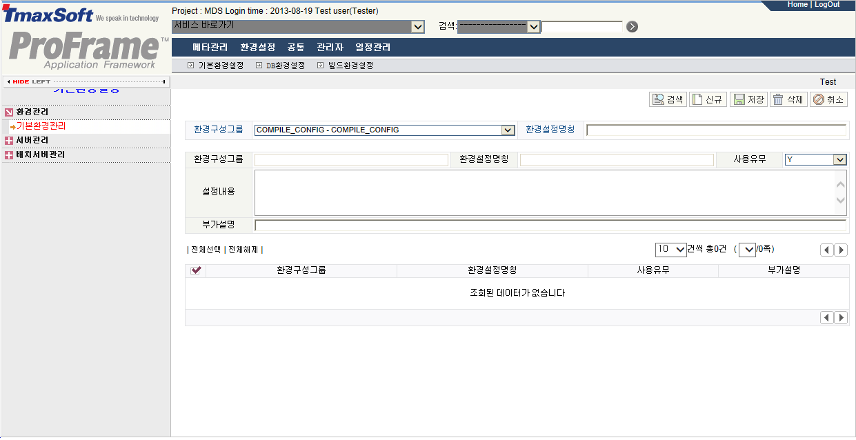This screenshot has width=856, height=440.
Task: Click previous page arrow below the table
Action: pos(827,318)
